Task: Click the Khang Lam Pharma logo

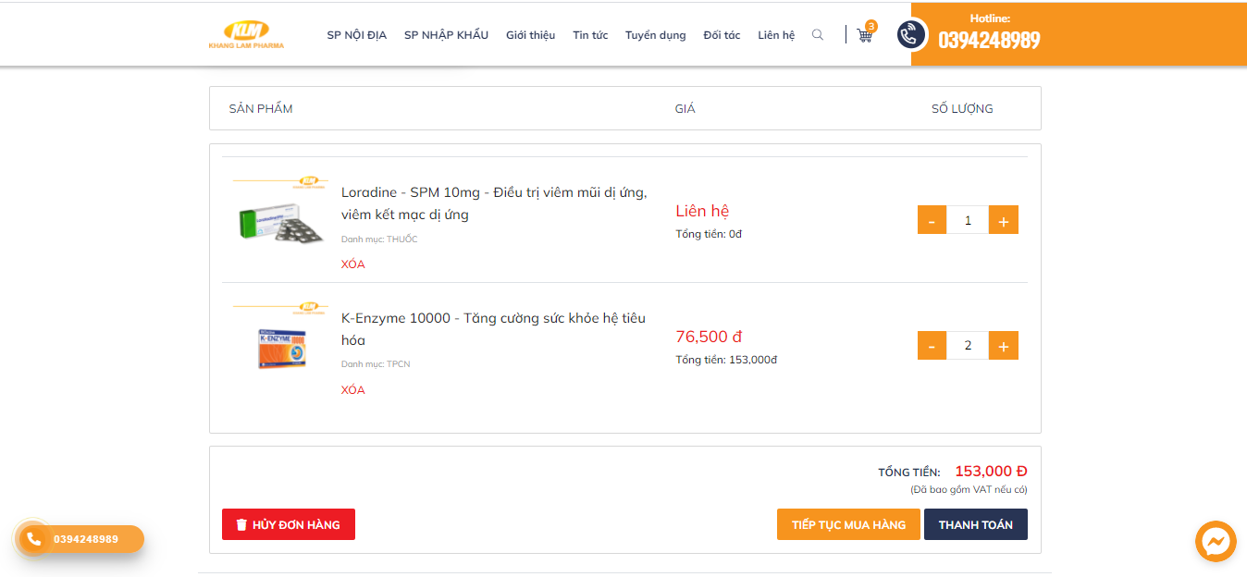Action: click(246, 34)
